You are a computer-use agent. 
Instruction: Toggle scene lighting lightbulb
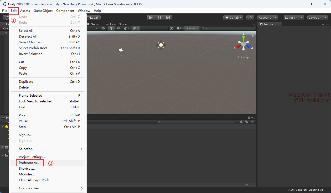(x=111, y=28)
